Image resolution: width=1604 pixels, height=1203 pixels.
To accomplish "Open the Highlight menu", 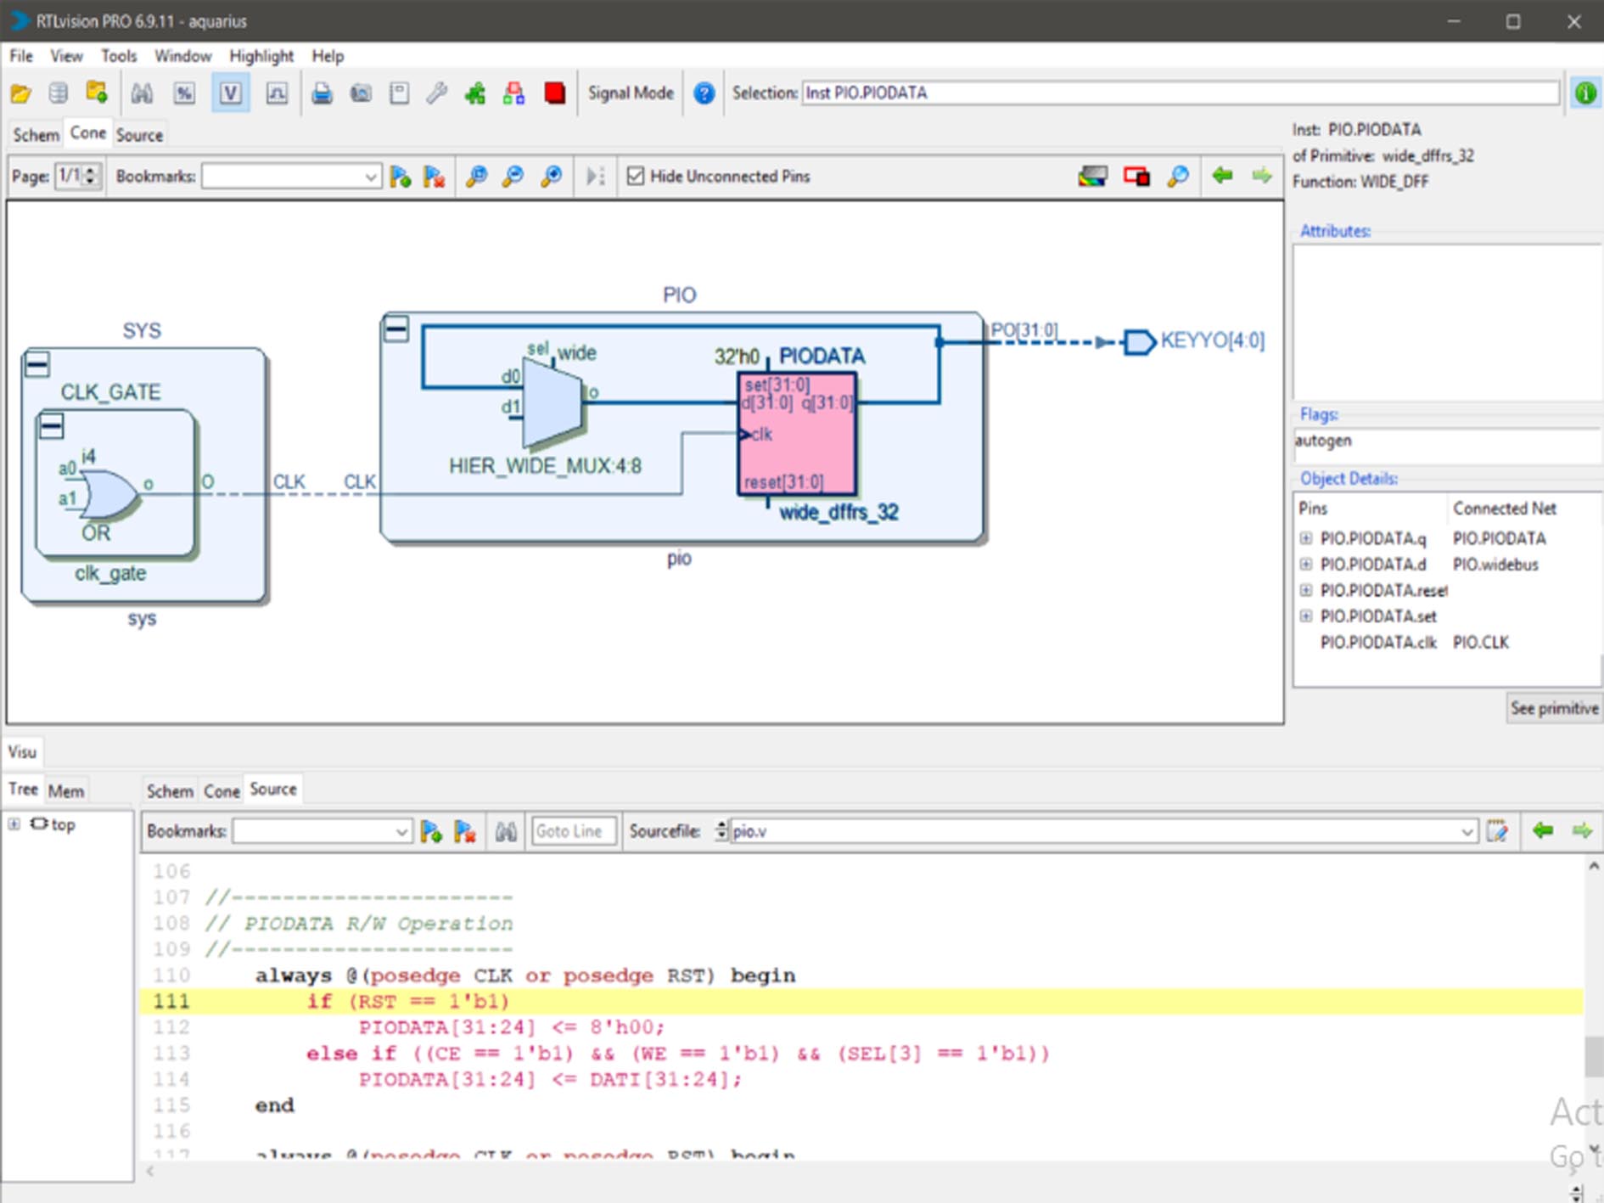I will [261, 56].
